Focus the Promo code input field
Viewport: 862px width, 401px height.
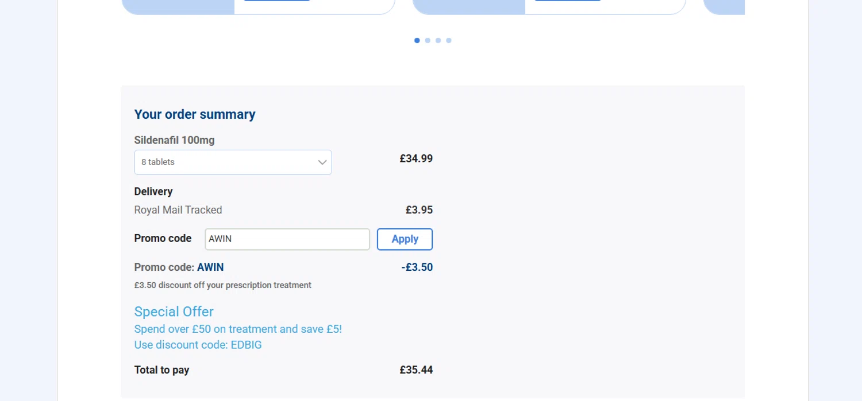click(287, 239)
